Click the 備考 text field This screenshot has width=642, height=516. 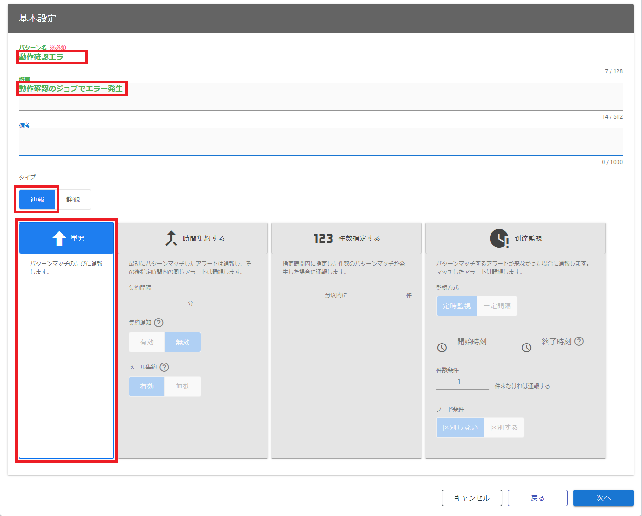coord(320,141)
